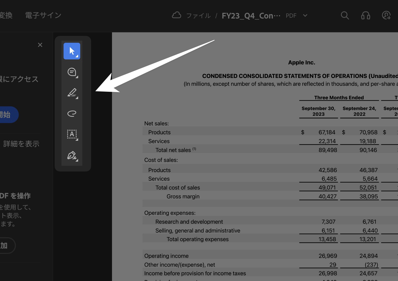Open the 電子サイン menu

tap(43, 15)
